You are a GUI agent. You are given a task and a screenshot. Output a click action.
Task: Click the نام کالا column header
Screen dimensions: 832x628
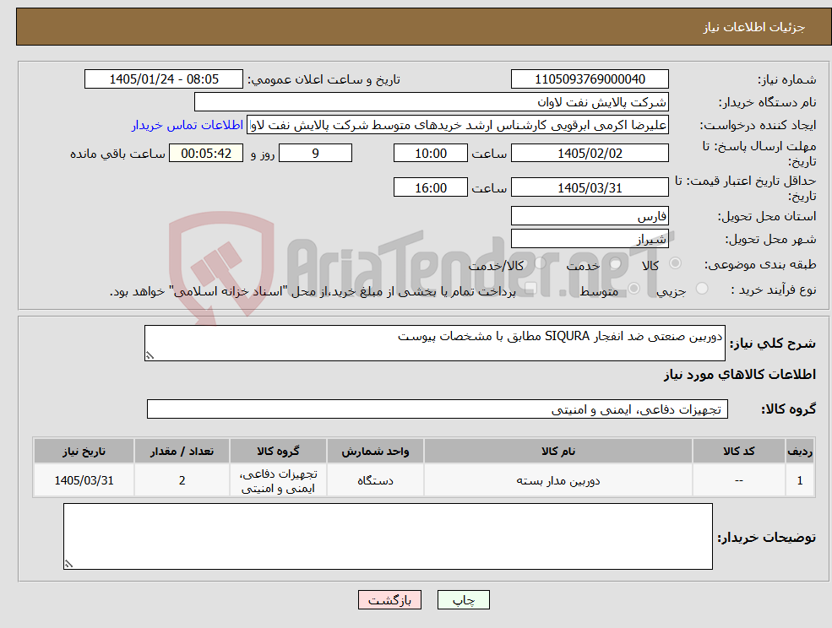tap(558, 451)
